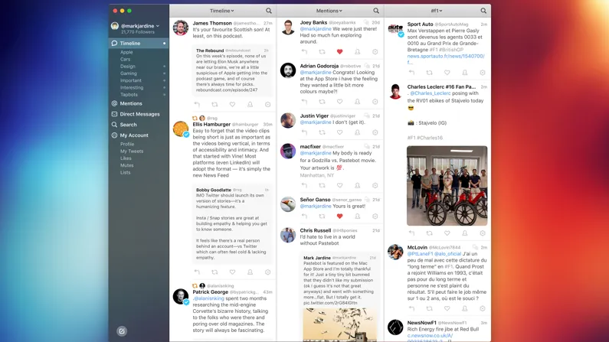Search within the Timeline column
The width and height of the screenshot is (609, 342).
tap(269, 11)
